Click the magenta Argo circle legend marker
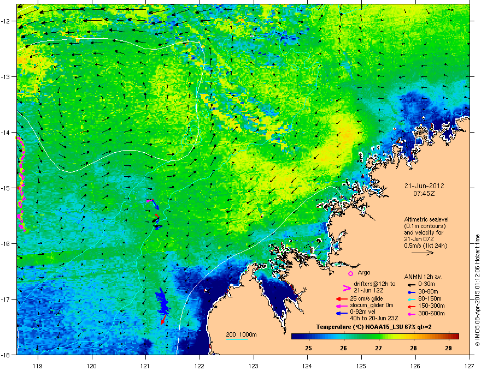 pos(350,274)
